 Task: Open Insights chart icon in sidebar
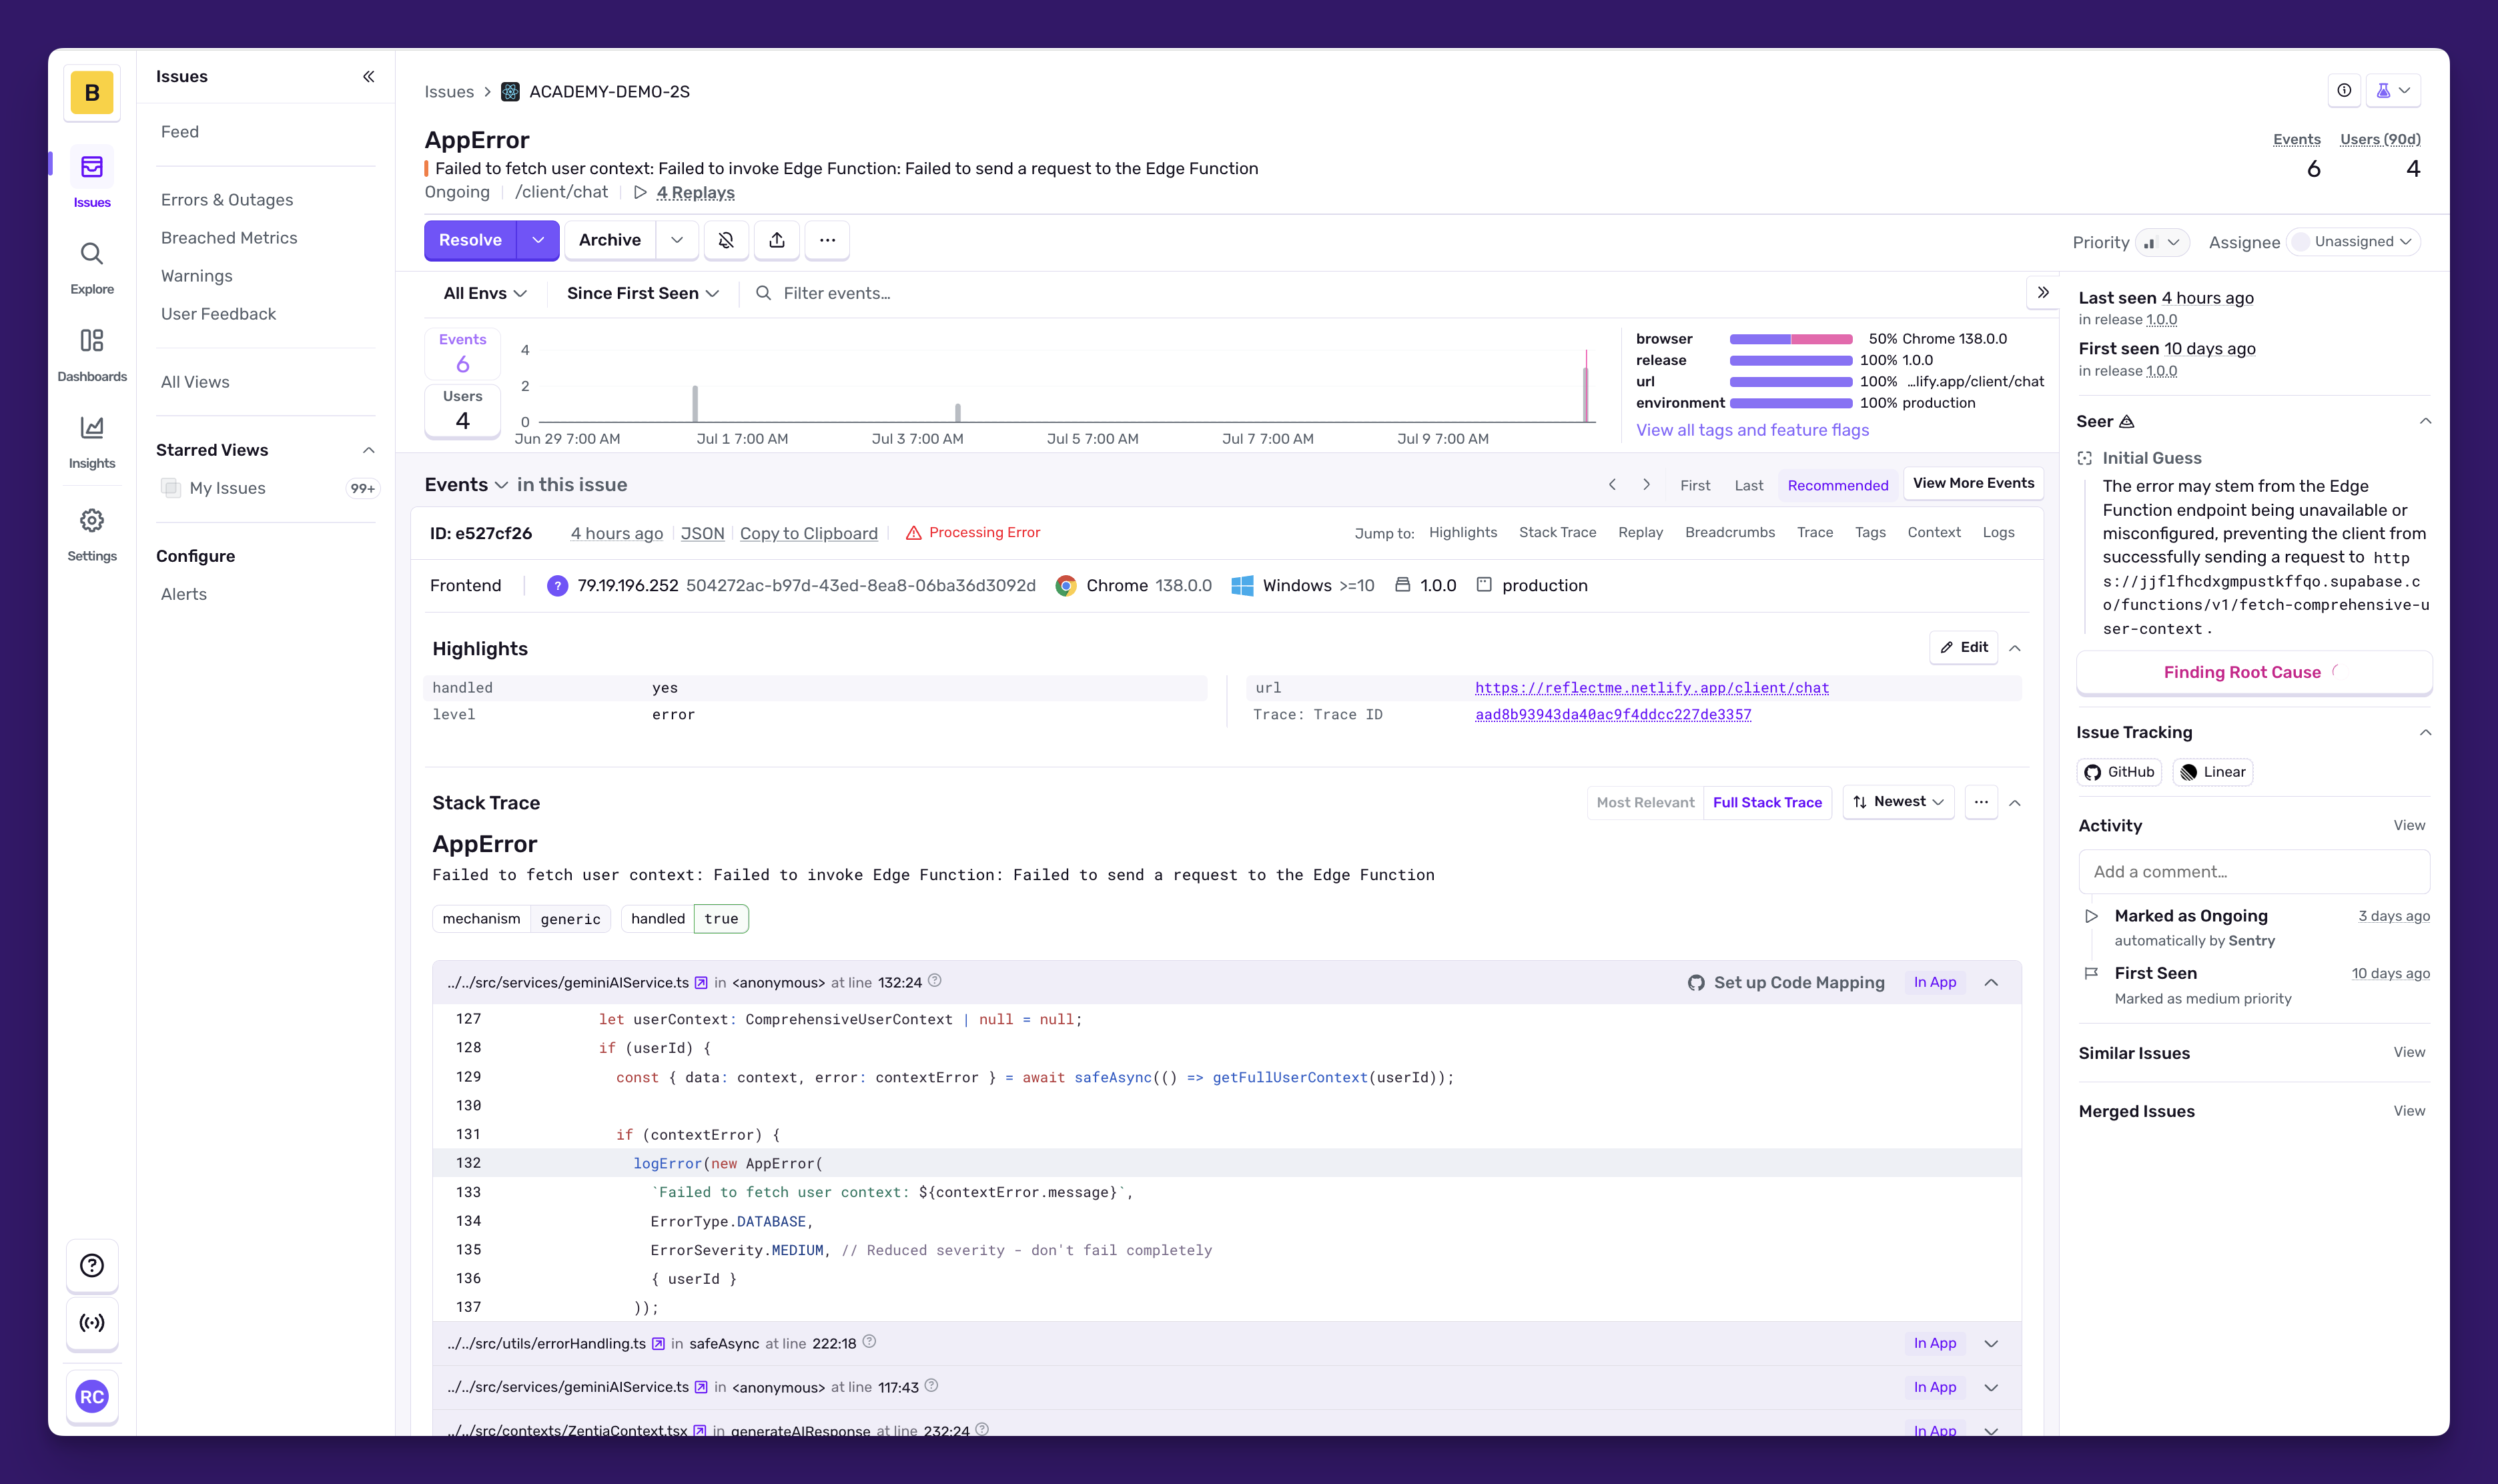pos(92,428)
